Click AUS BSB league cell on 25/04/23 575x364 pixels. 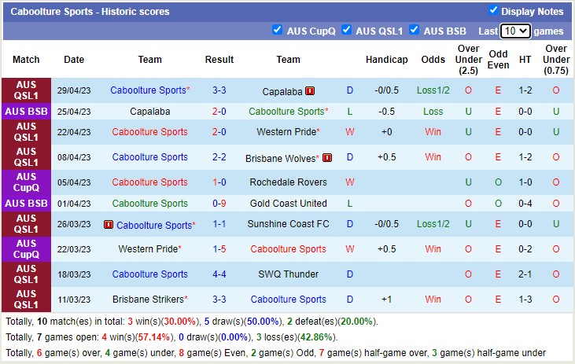[x=27, y=112]
